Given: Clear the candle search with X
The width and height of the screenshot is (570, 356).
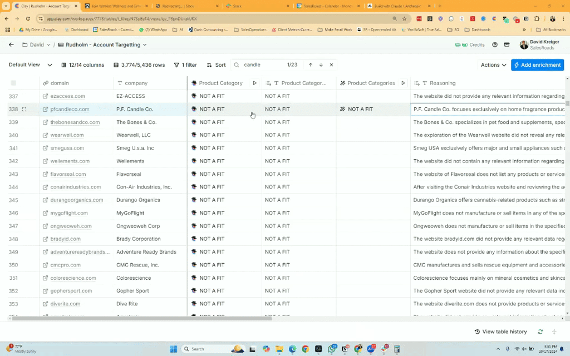Looking at the screenshot, I should click(x=332, y=65).
